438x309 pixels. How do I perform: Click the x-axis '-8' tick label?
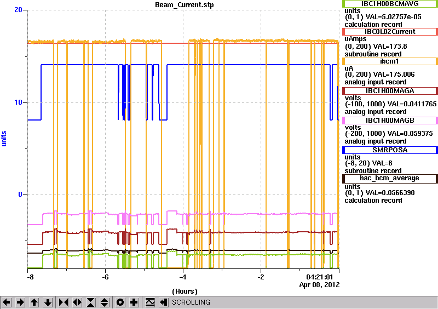[x=30, y=277]
